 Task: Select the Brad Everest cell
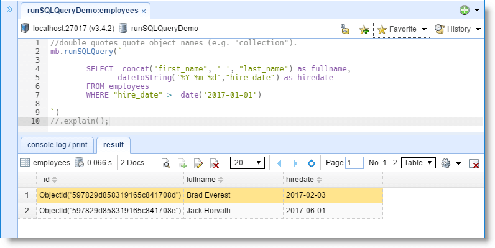pyautogui.click(x=234, y=195)
